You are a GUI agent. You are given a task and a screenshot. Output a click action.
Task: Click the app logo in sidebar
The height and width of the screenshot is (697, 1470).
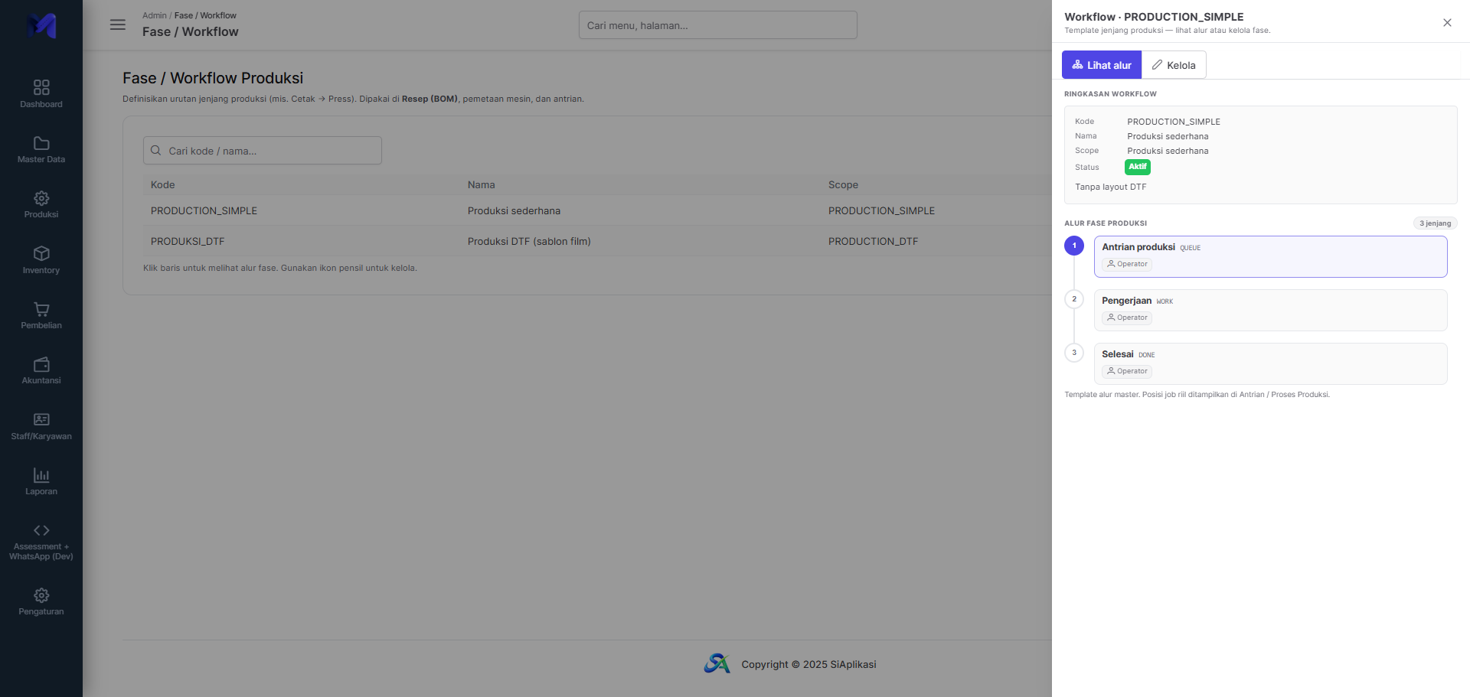[41, 25]
